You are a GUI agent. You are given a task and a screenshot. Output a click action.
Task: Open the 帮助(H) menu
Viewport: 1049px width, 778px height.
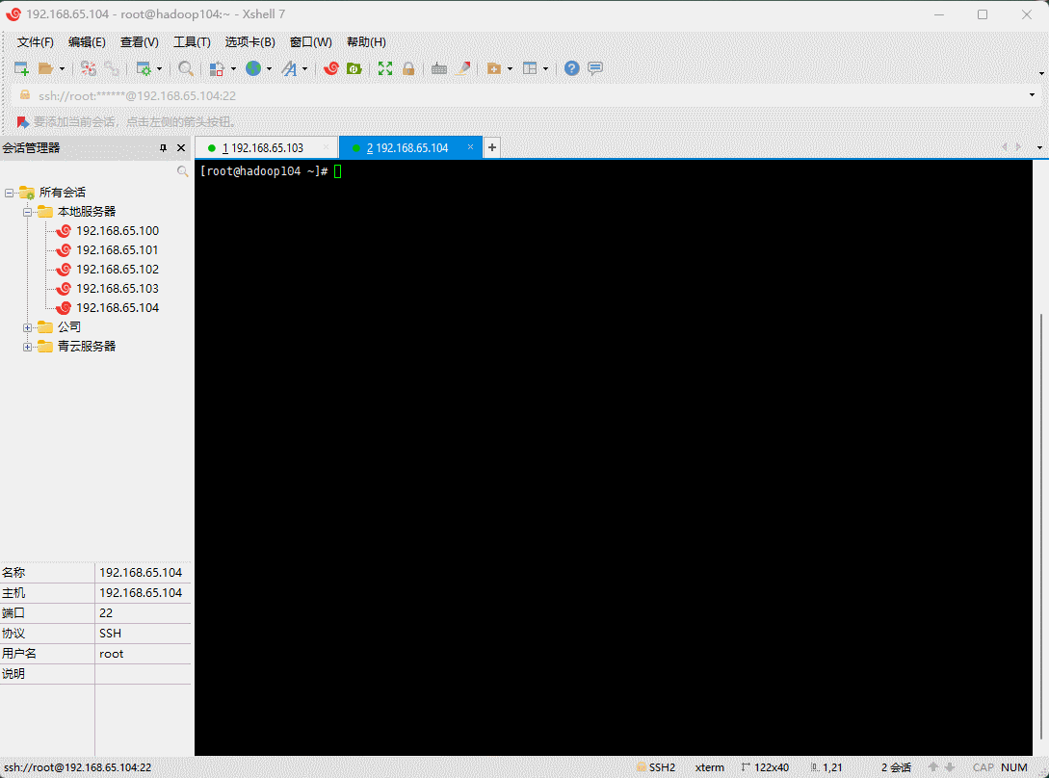pyautogui.click(x=367, y=42)
